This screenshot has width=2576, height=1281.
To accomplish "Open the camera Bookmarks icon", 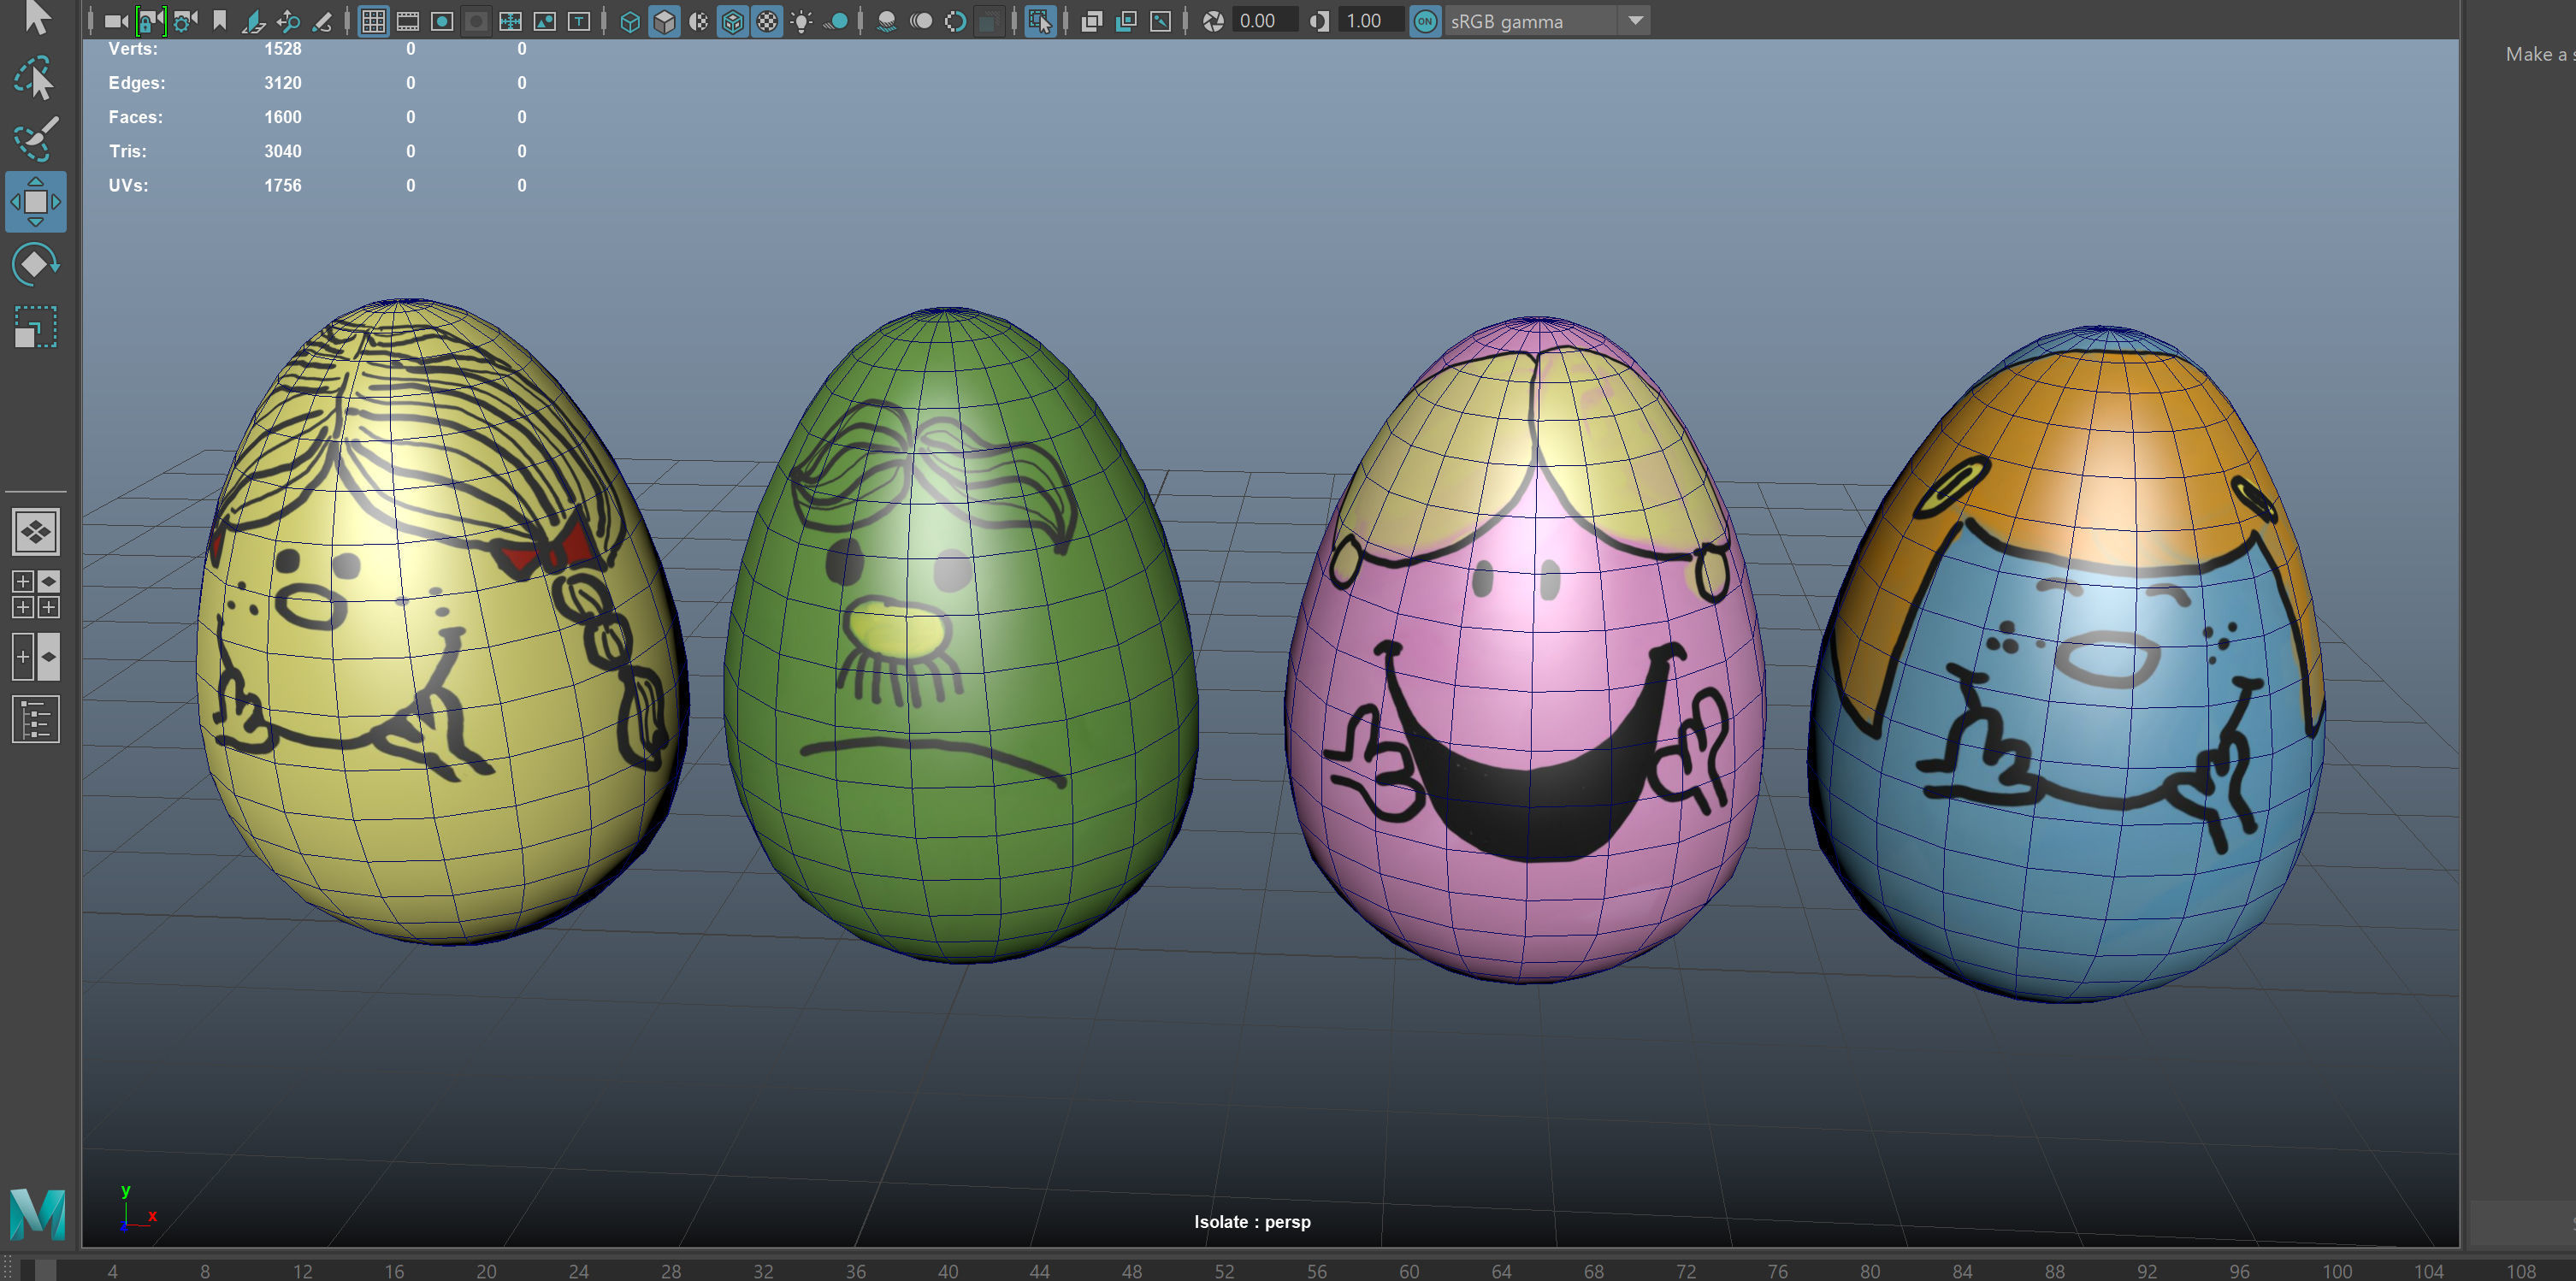I will pyautogui.click(x=220, y=20).
